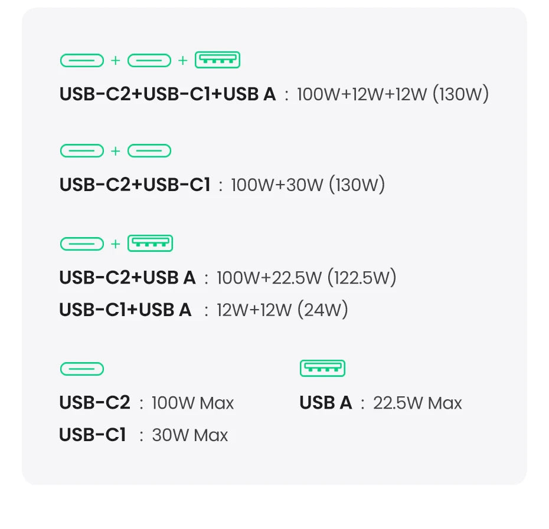Click the USB-A icon above the 122.5W line

(150, 244)
